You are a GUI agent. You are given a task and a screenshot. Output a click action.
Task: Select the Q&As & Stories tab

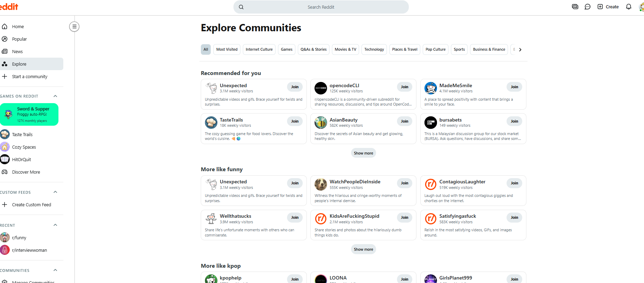tap(313, 49)
